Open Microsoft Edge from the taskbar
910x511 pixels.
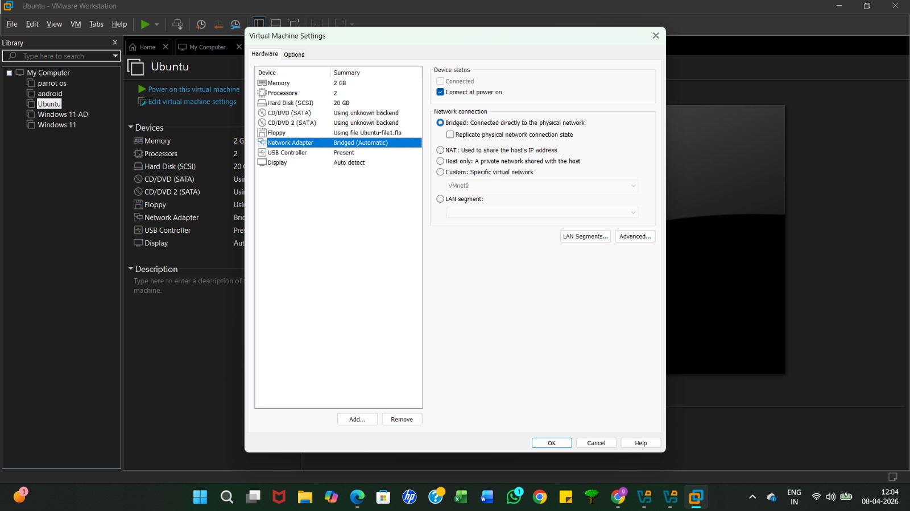357,497
